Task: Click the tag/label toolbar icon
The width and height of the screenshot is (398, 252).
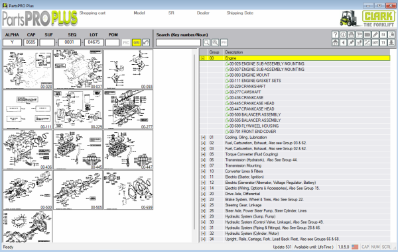Action: click(367, 34)
